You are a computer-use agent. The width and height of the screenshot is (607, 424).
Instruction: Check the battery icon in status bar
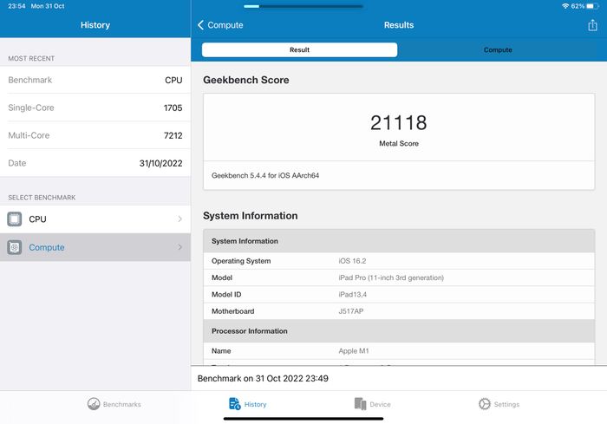coord(592,6)
